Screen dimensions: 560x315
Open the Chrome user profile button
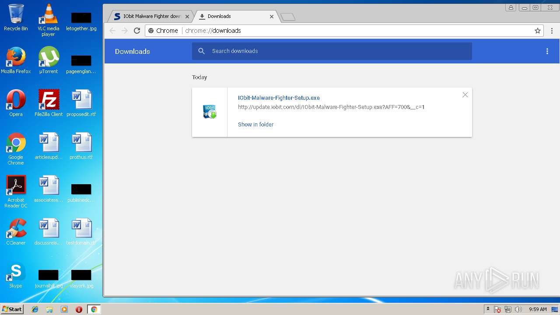coord(511,7)
